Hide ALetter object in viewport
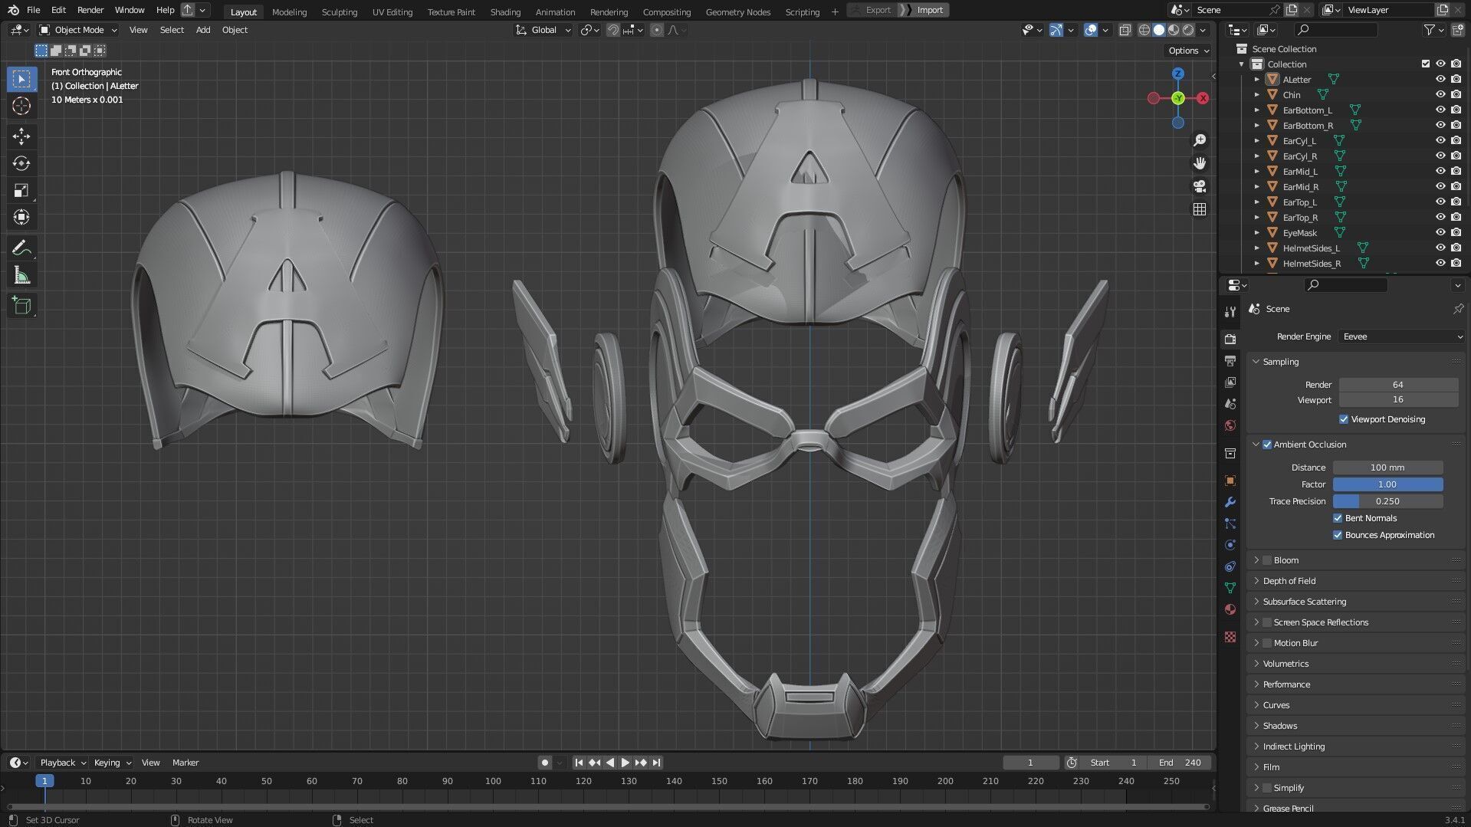The width and height of the screenshot is (1471, 827). pos(1440,79)
